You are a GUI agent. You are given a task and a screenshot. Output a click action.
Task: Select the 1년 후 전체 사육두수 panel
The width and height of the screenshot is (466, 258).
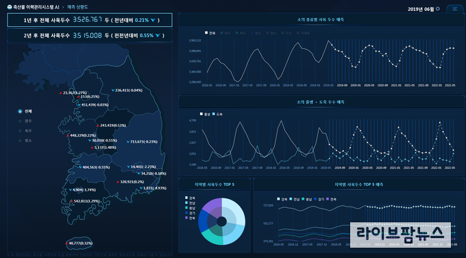click(x=90, y=20)
